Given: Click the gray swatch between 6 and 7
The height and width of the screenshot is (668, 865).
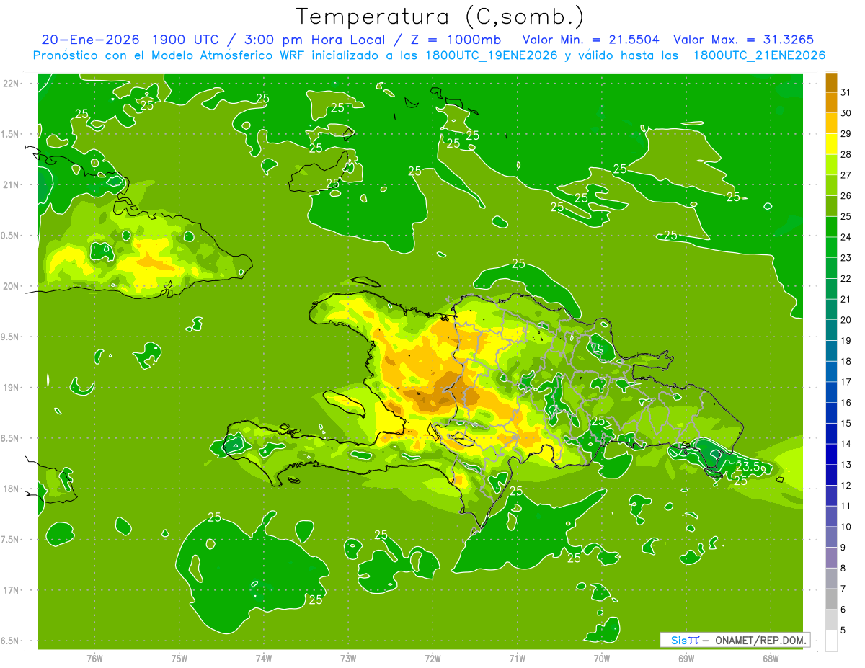Looking at the screenshot, I should pyautogui.click(x=831, y=599).
